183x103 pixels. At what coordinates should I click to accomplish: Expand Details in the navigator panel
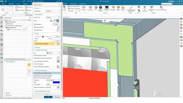pos(8,93)
